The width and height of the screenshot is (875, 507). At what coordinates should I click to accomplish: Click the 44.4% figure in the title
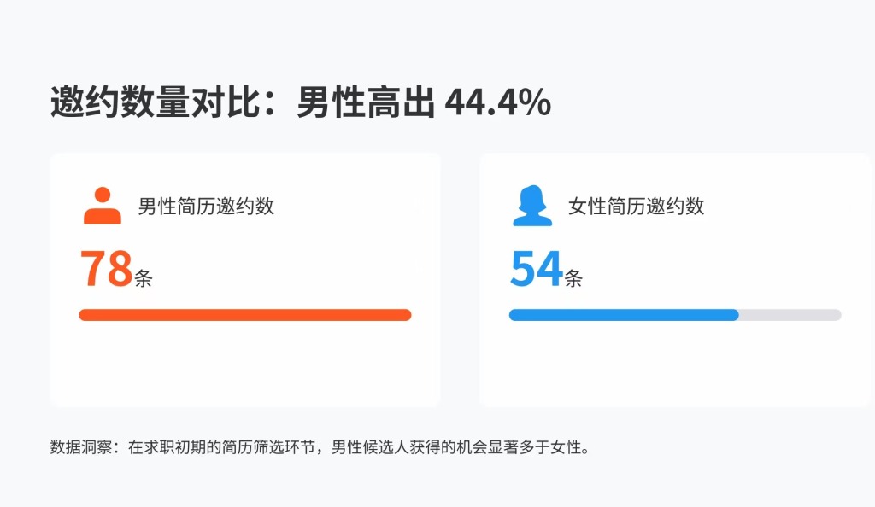tap(498, 104)
